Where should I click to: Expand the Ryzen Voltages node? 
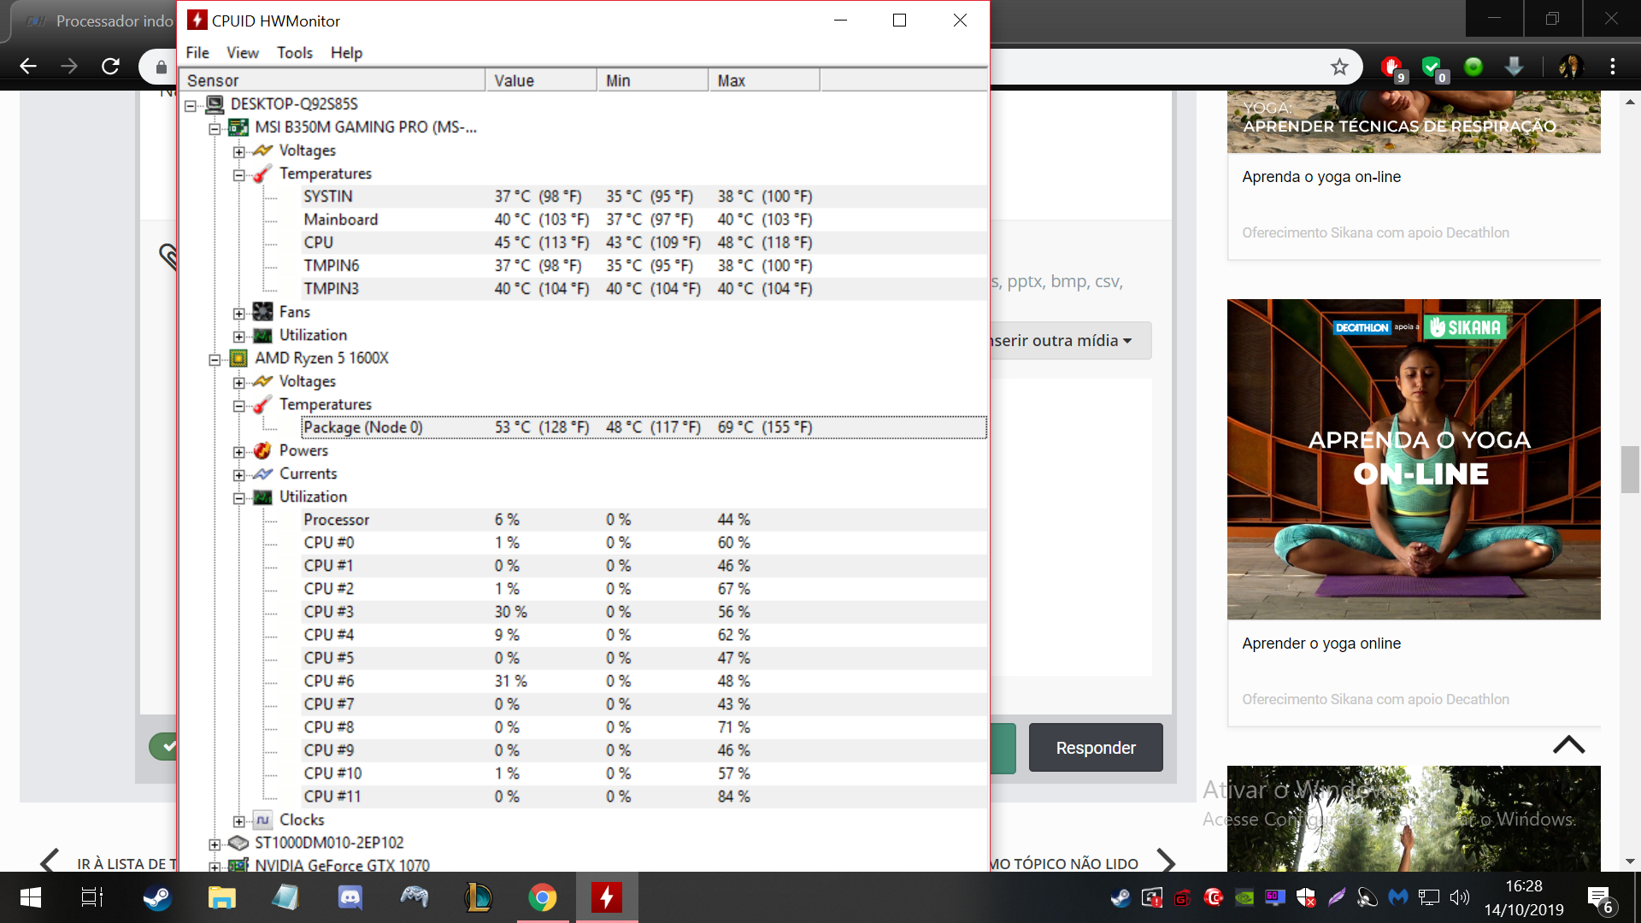[239, 383]
